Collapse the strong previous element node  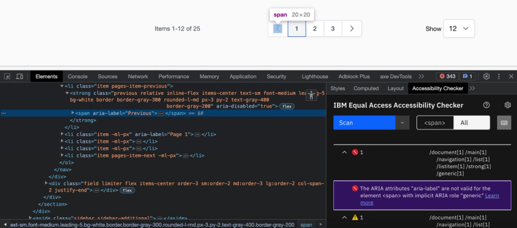pyautogui.click(x=67, y=93)
